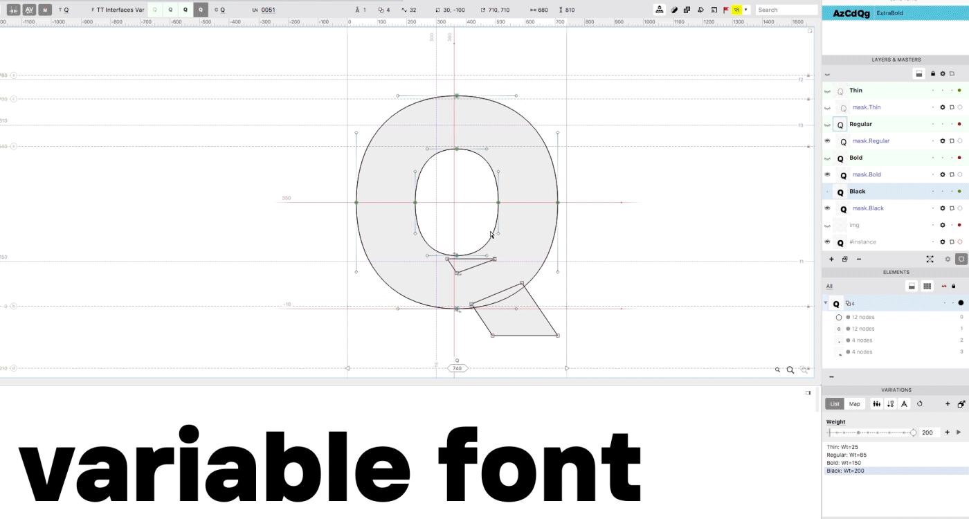Toggle visibility of mask.Bold layer
The image size is (969, 519).
pyautogui.click(x=827, y=174)
